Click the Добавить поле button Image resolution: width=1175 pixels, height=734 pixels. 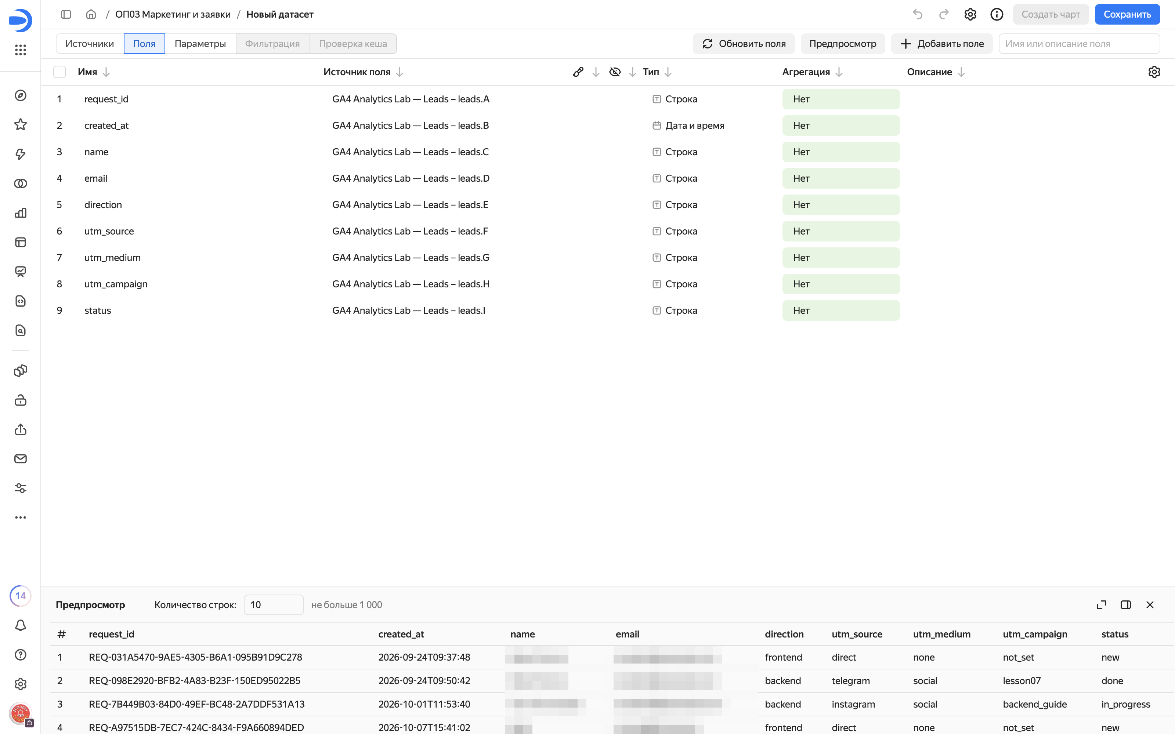(941, 44)
